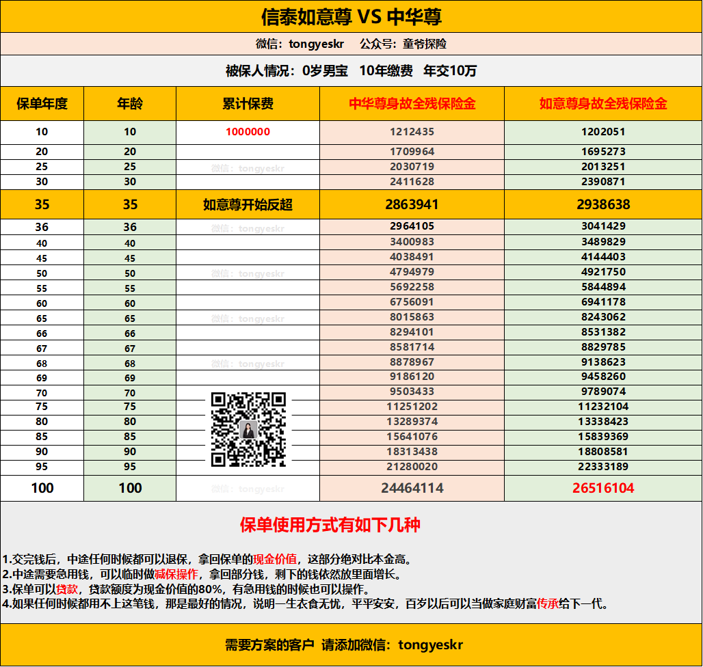The height and width of the screenshot is (667, 703).
Task: Click the value 2030719
Action: (412, 167)
